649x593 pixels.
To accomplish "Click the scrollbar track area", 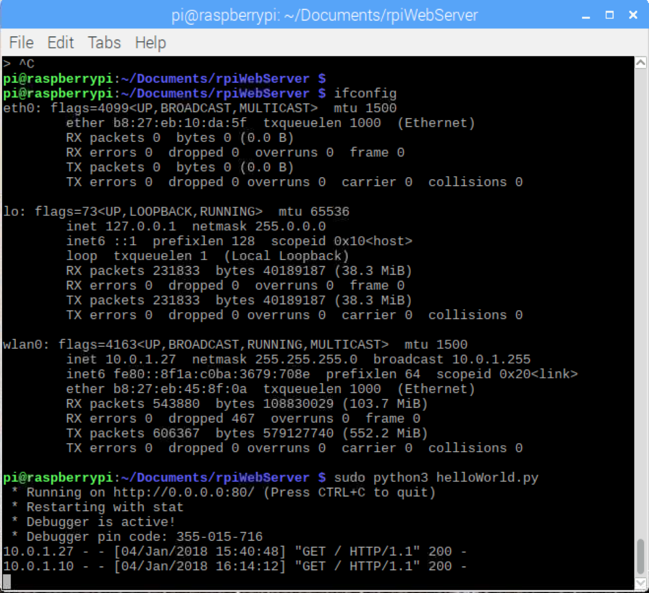I will click(x=642, y=316).
